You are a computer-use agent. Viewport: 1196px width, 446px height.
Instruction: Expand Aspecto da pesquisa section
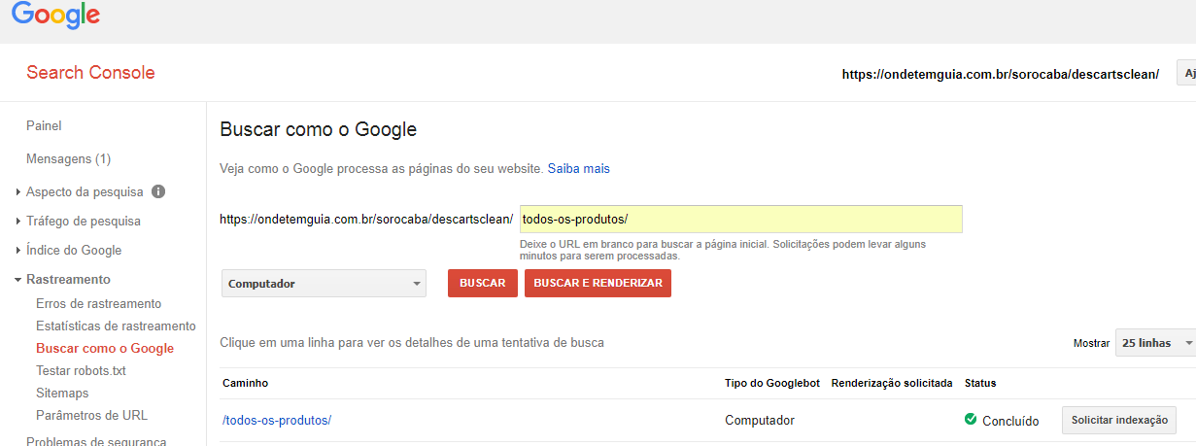tap(85, 191)
